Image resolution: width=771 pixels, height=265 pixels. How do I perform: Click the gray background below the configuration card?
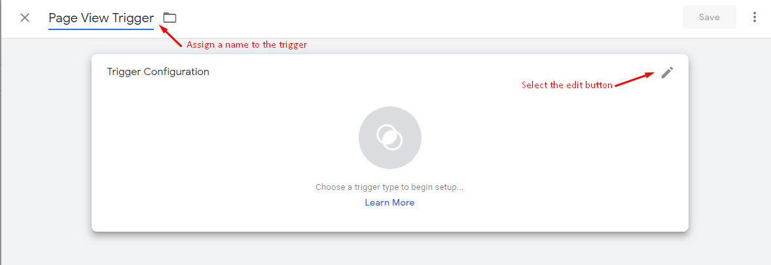(390, 249)
